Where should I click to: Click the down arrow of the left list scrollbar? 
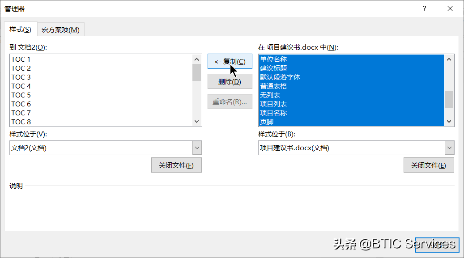tap(197, 121)
